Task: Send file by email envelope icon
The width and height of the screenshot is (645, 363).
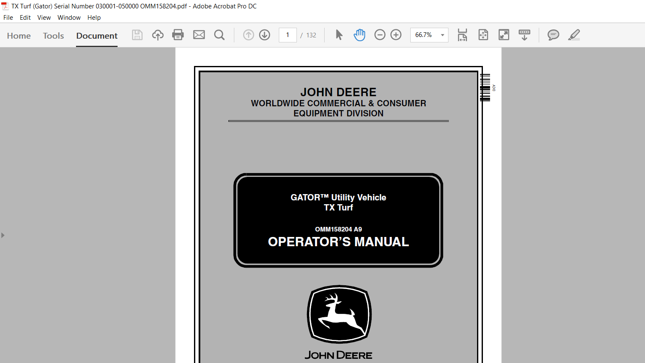Action: (199, 35)
